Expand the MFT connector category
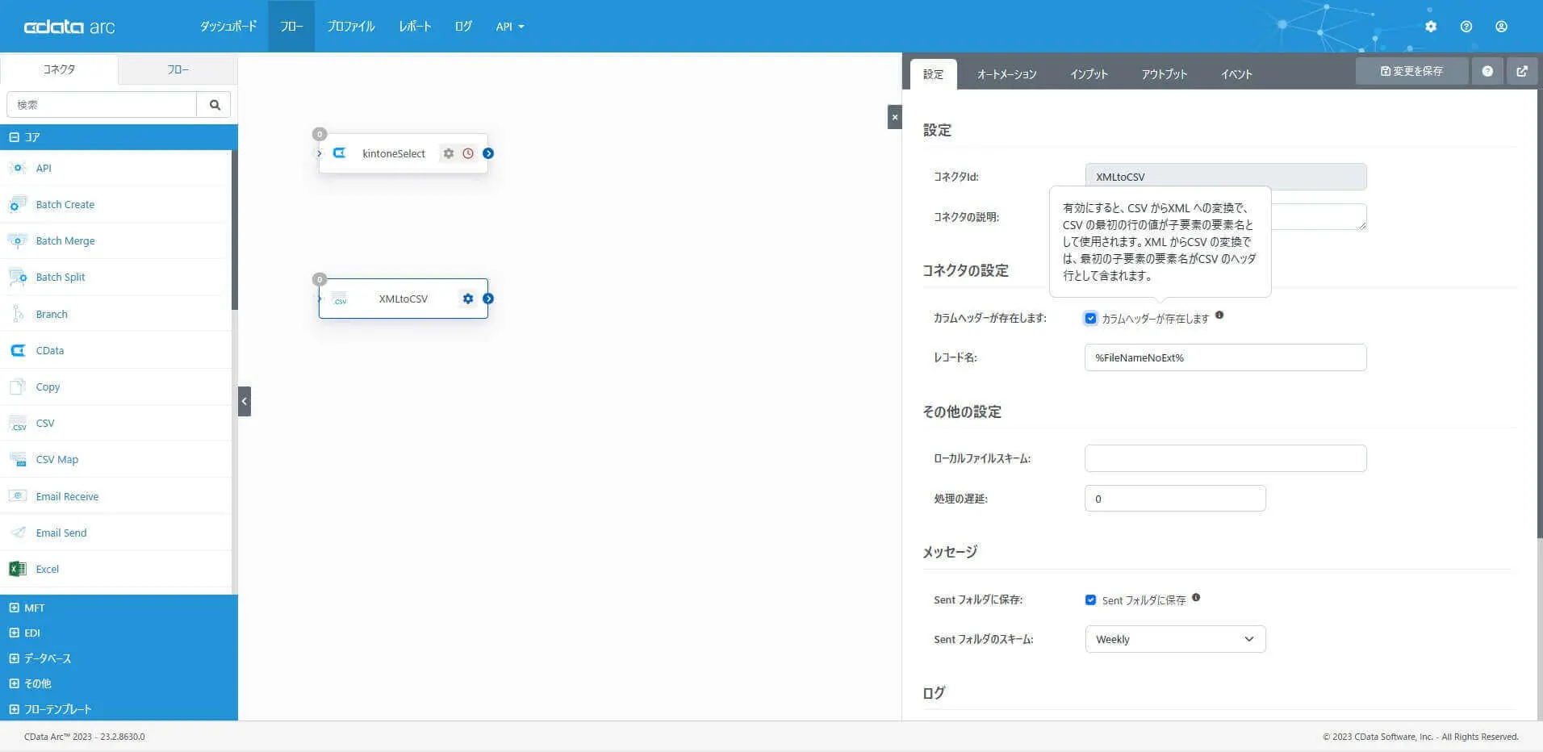Viewport: 1543px width, 752px height. click(x=119, y=608)
